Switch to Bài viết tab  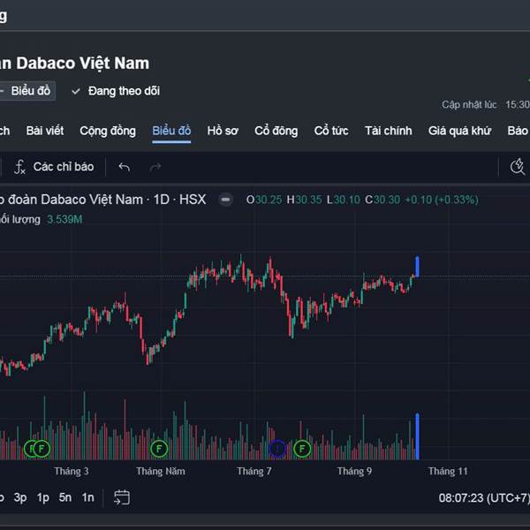pyautogui.click(x=45, y=131)
